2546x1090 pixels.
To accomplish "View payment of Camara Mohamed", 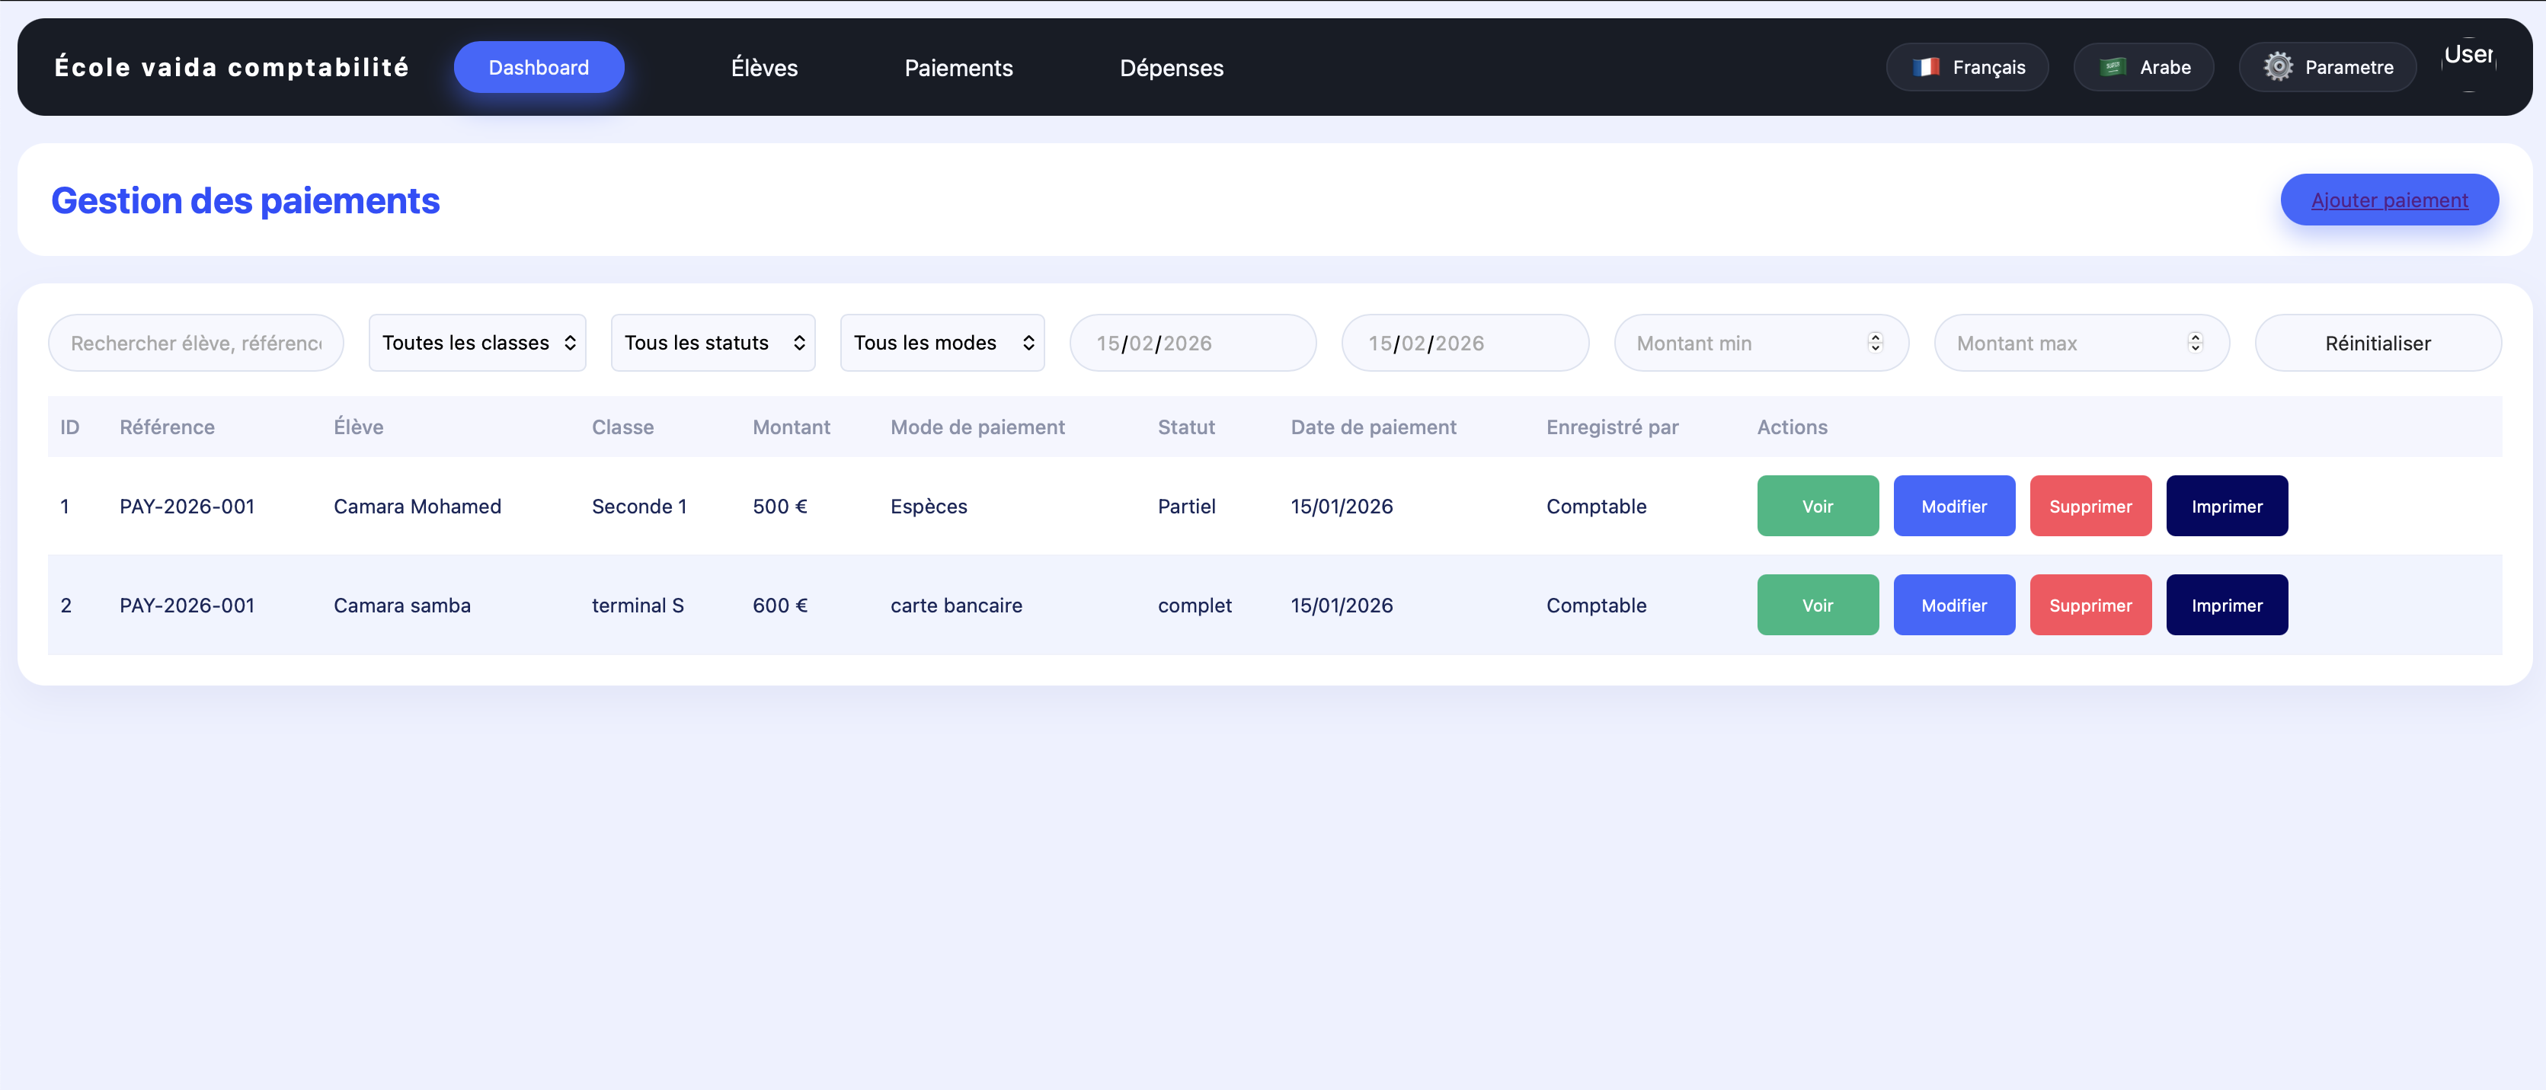I will [1818, 506].
